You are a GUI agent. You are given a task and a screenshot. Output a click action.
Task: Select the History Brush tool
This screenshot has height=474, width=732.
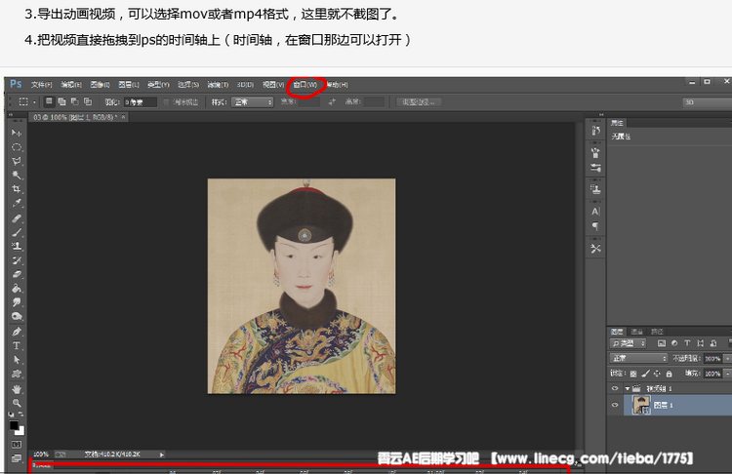[x=17, y=260]
